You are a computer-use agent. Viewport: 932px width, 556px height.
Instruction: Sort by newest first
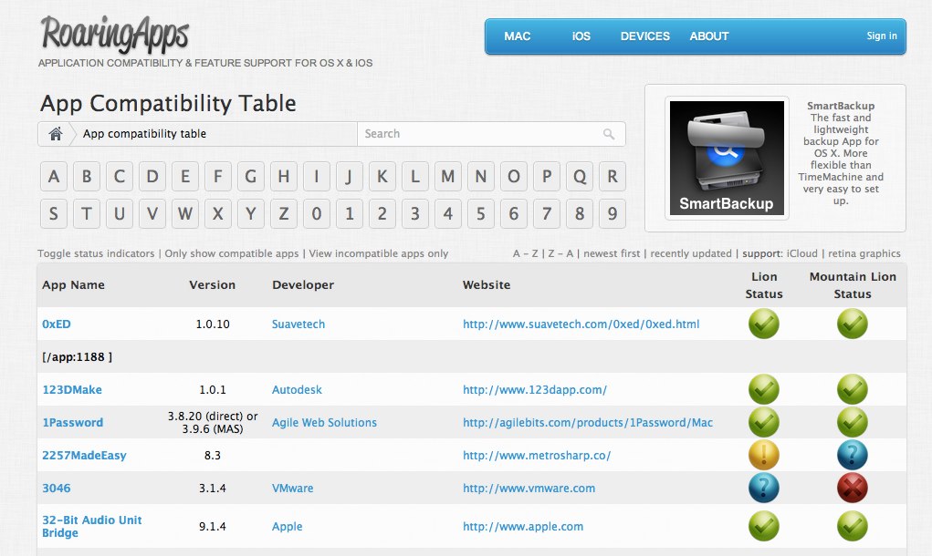tap(612, 253)
